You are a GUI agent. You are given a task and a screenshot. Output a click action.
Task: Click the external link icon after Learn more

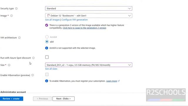pos(119,81)
